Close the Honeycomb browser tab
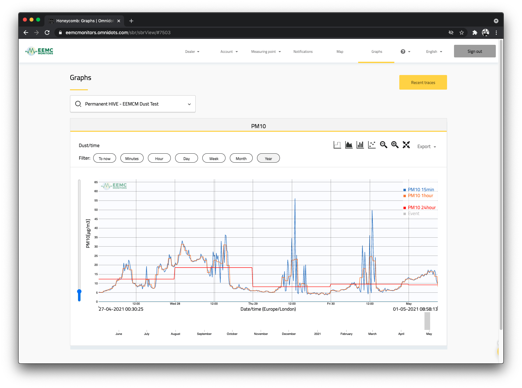 [x=119, y=21]
